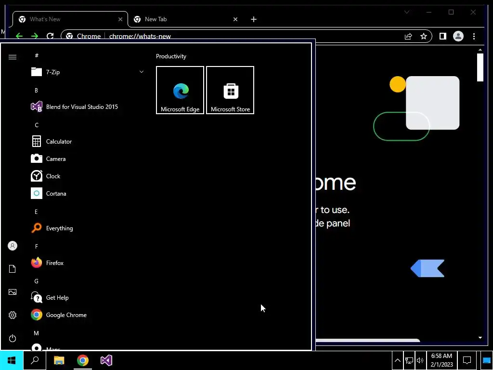
Task: Expand the Start menu hamburger navigation
Action: tap(12, 57)
